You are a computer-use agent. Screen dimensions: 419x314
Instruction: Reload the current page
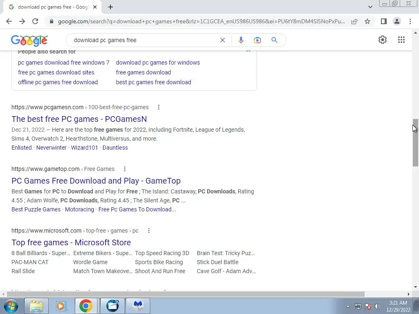click(35, 21)
